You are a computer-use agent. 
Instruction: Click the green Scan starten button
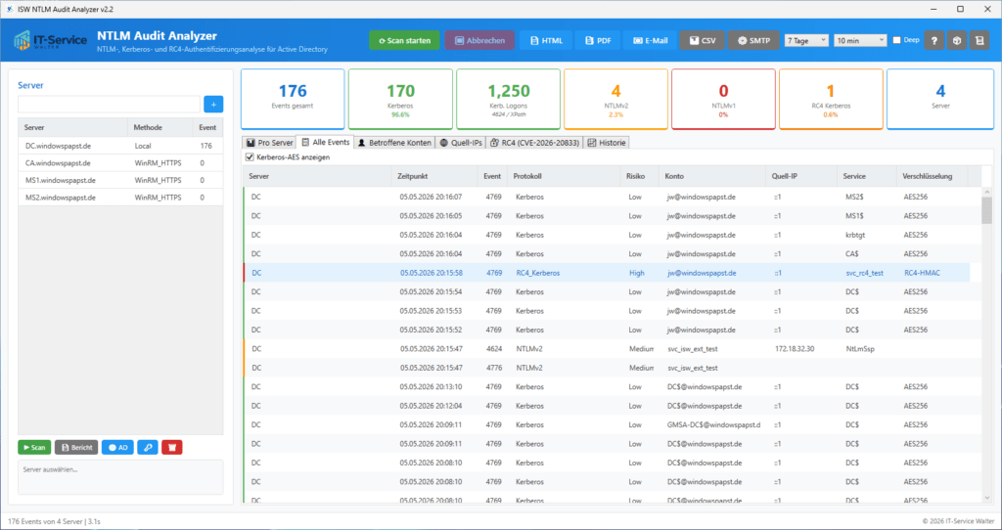404,40
